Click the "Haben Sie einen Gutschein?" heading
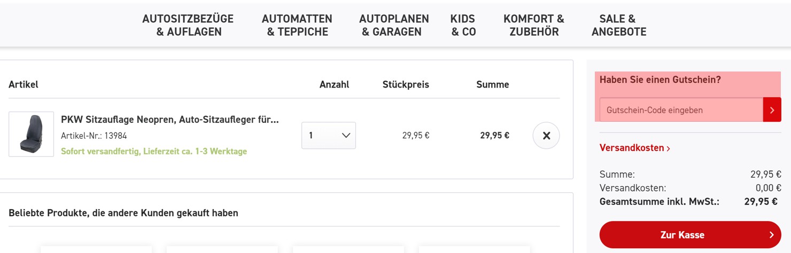 click(660, 80)
